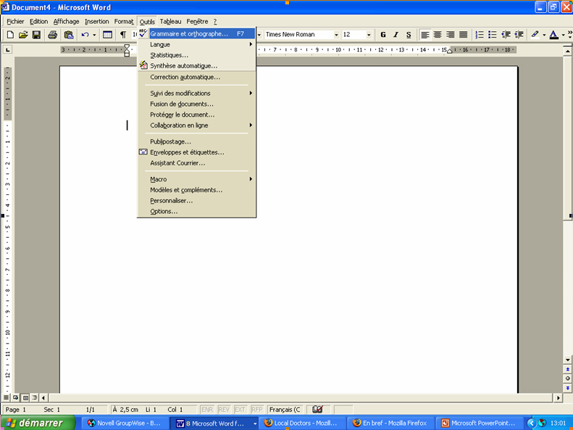Image resolution: width=573 pixels, height=430 pixels.
Task: Toggle underline formatting with S button
Action: [x=409, y=35]
